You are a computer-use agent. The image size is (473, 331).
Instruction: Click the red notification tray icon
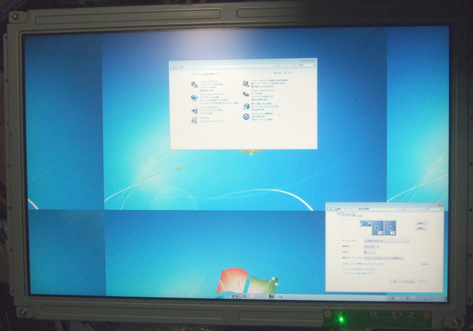tap(392, 298)
